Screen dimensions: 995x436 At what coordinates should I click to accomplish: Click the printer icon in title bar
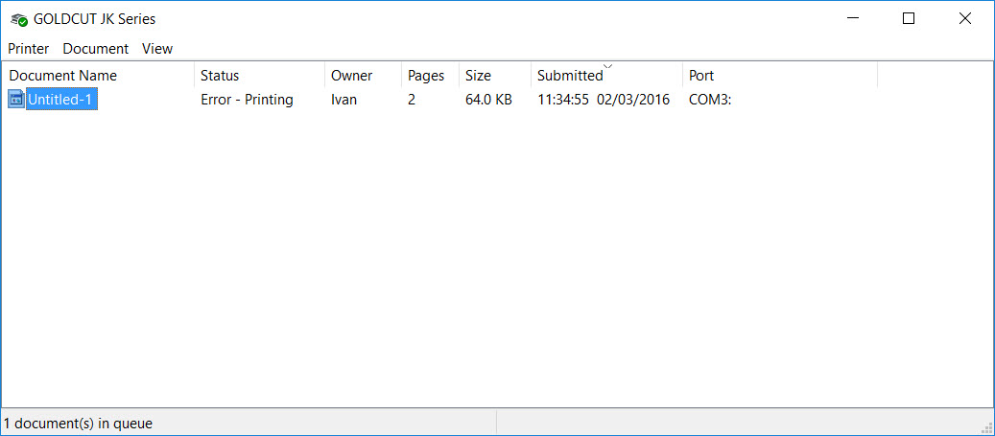coord(19,20)
